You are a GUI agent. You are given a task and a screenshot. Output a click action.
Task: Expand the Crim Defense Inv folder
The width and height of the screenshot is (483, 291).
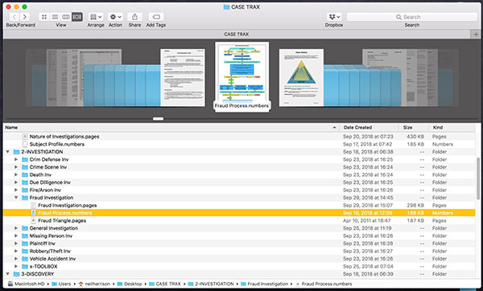pos(16,159)
